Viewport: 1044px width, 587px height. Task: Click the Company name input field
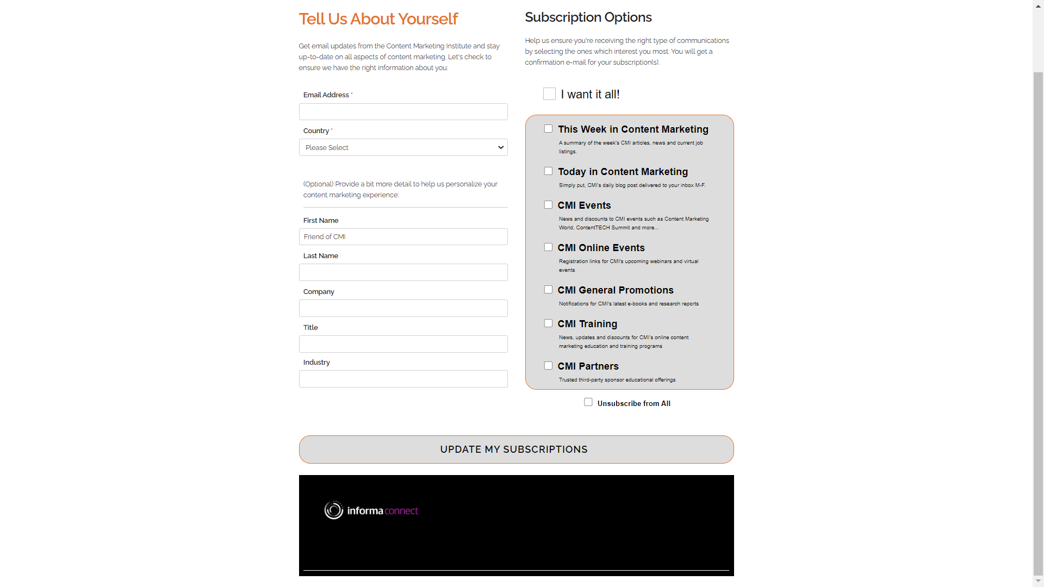(x=402, y=308)
